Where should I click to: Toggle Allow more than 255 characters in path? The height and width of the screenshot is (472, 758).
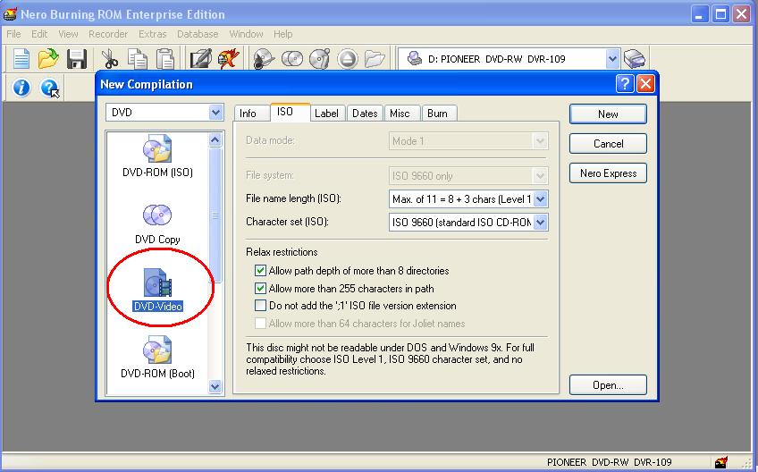coord(261,288)
